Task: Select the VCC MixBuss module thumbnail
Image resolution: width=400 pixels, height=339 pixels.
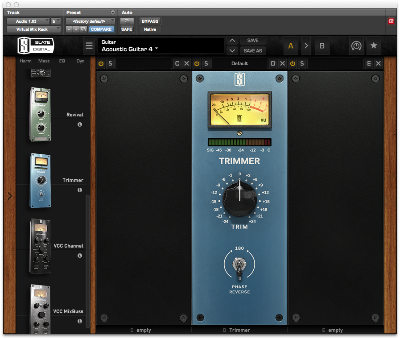Action: coord(40,309)
